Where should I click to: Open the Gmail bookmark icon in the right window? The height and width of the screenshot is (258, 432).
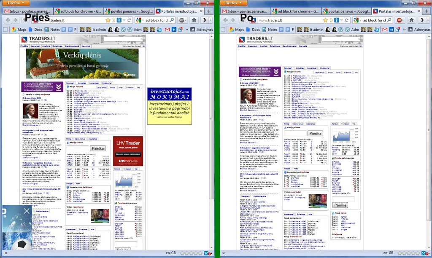point(385,30)
